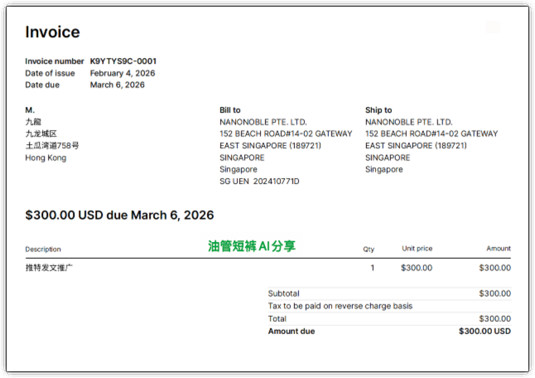Click the Total label
The image size is (535, 378).
coord(277,319)
